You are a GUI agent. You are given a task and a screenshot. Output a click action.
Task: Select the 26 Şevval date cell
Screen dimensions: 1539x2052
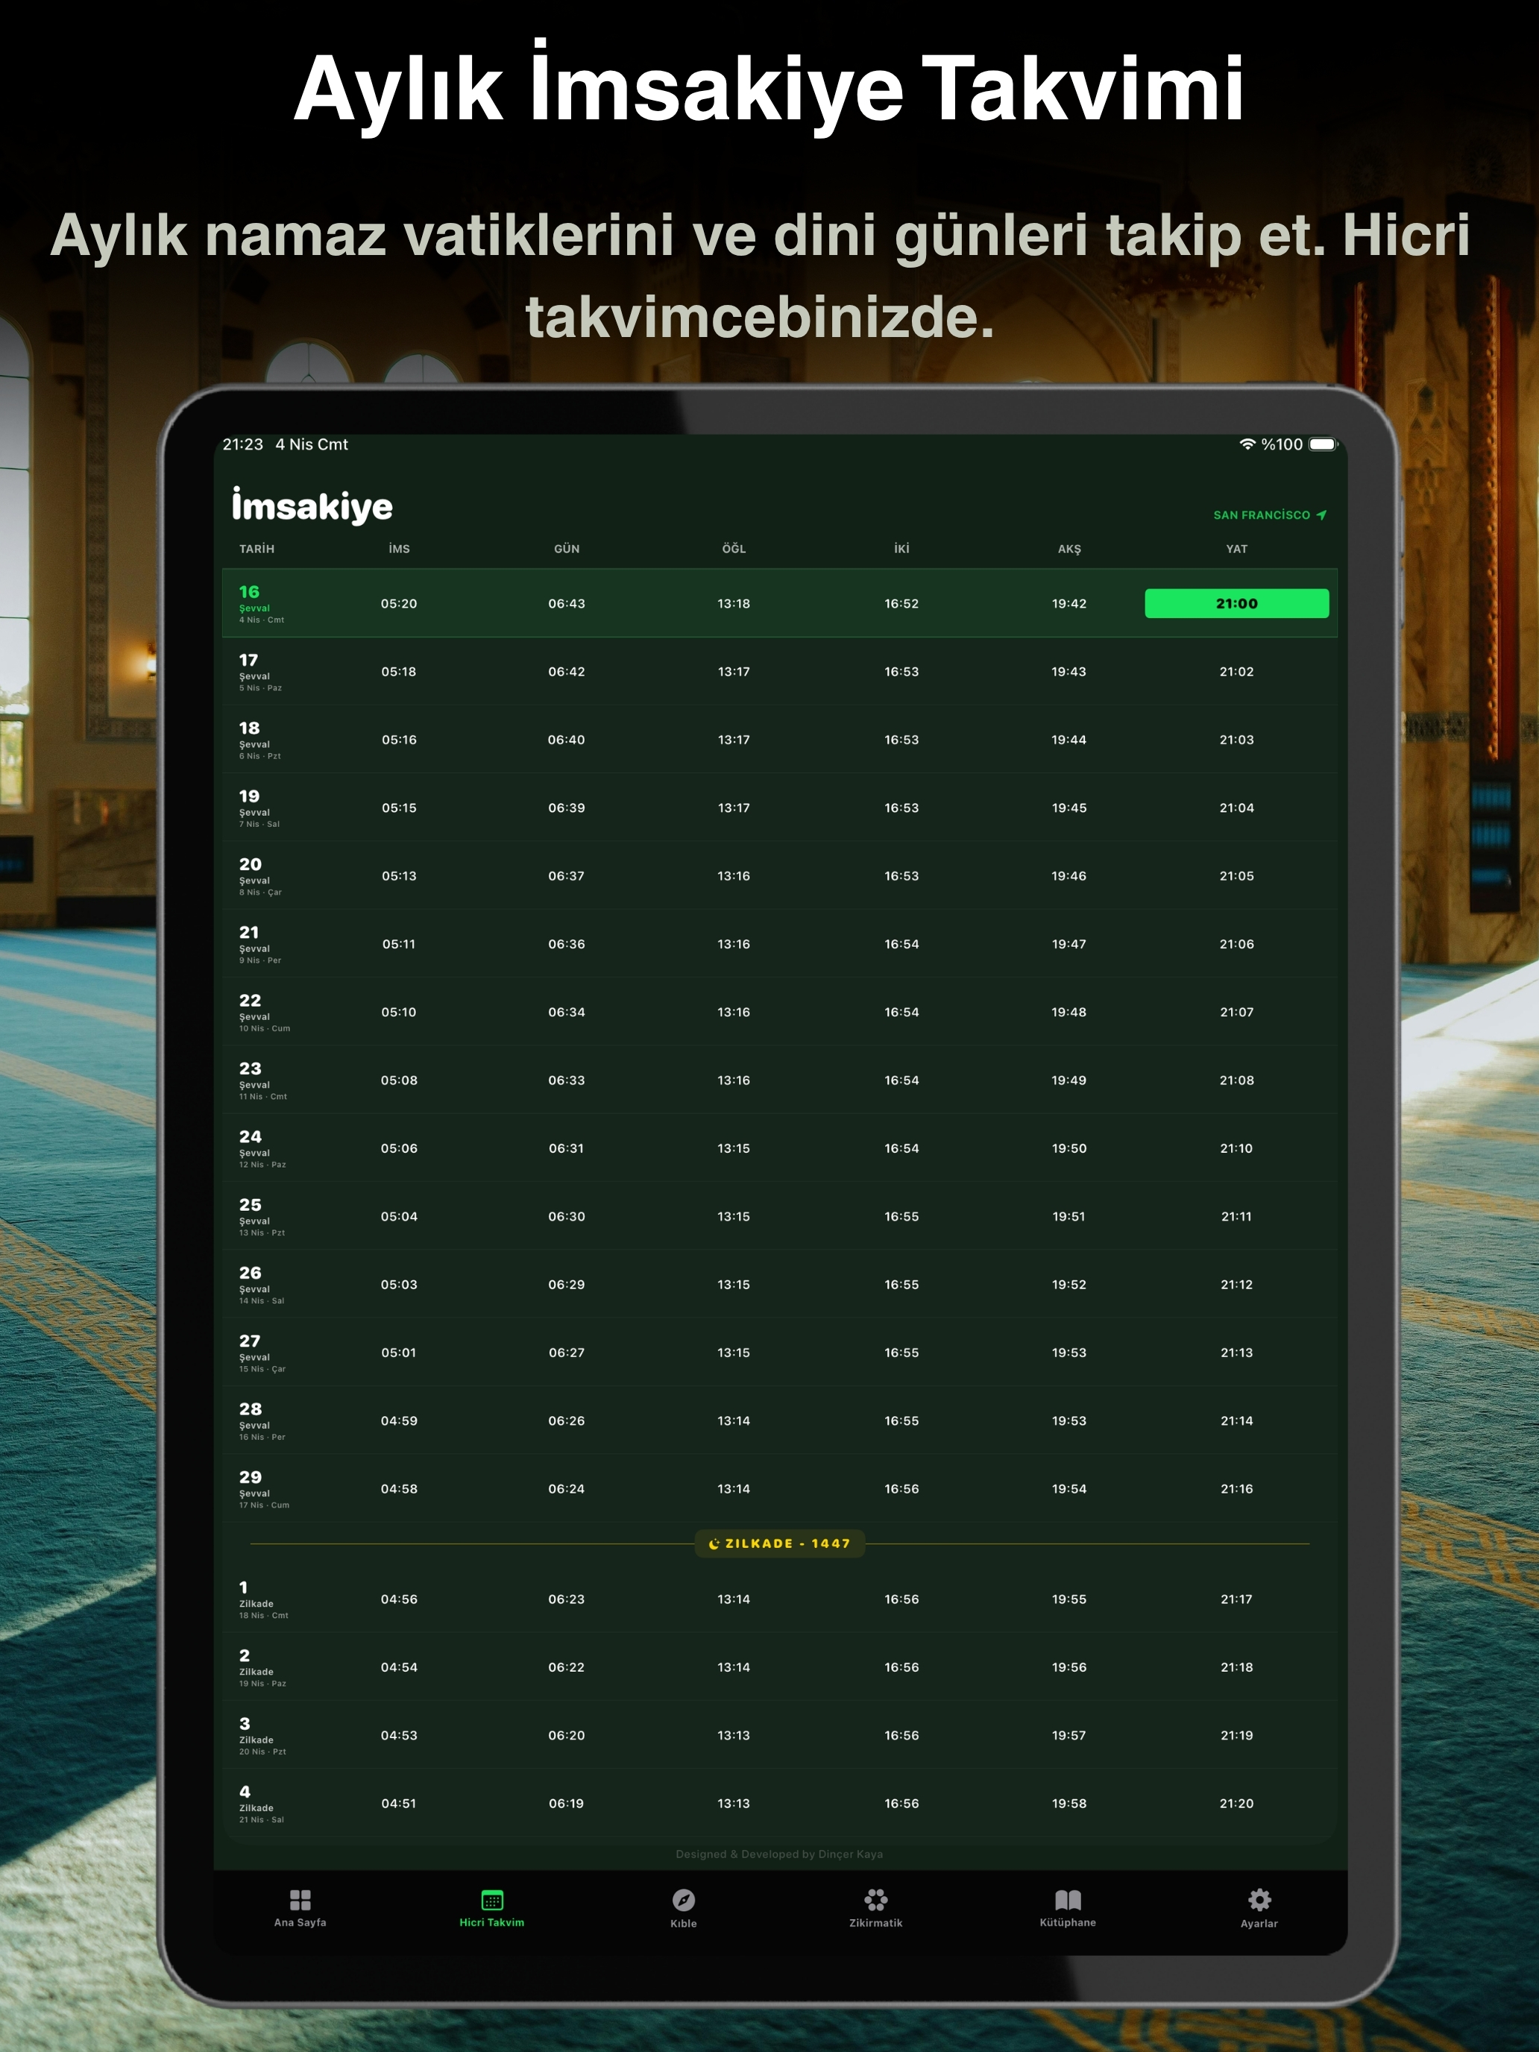[262, 1285]
